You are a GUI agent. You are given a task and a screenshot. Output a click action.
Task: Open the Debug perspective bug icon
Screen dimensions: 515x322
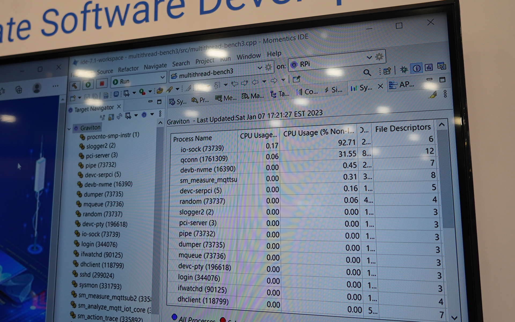(x=404, y=69)
